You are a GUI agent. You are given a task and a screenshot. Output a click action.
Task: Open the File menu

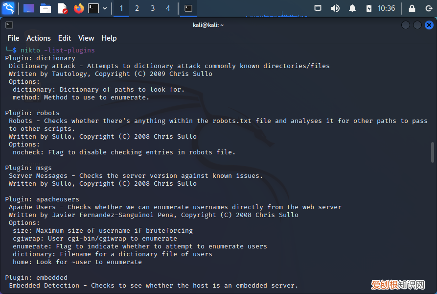tap(13, 38)
